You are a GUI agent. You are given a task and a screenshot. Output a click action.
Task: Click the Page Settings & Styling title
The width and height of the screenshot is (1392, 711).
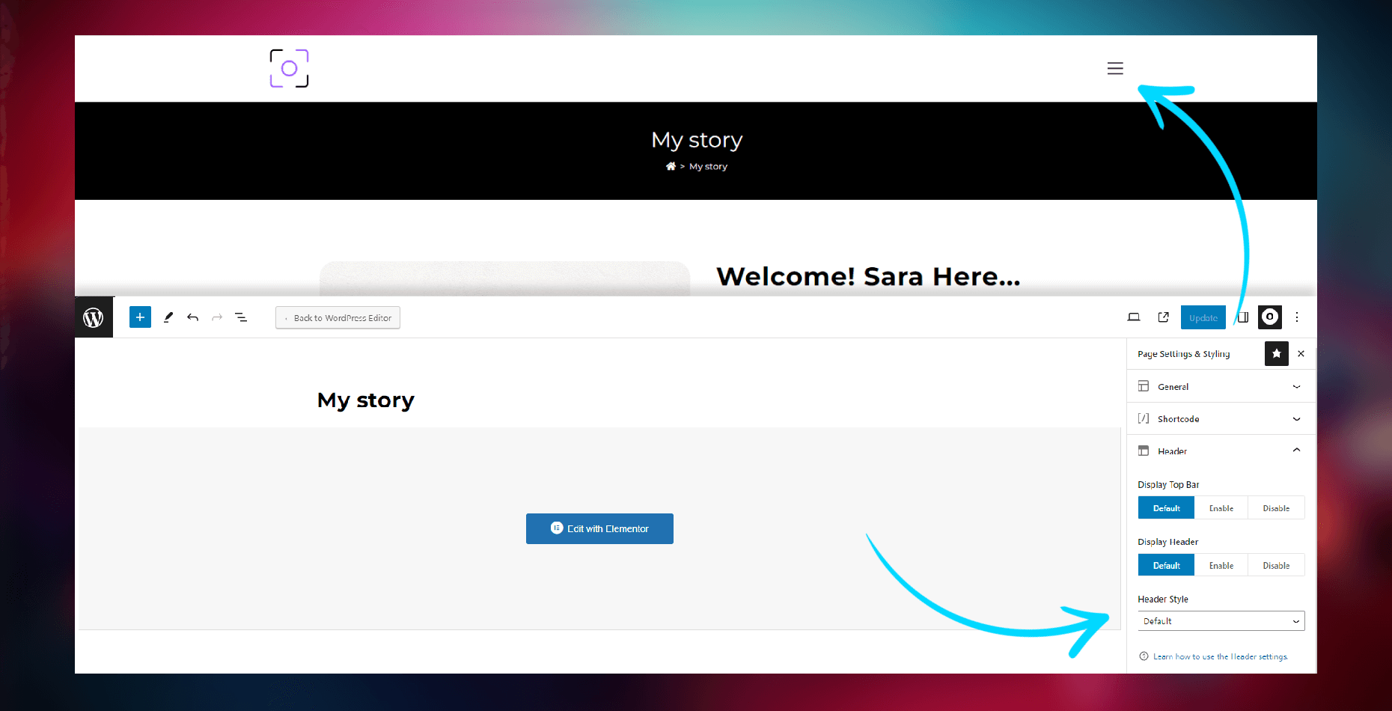tap(1183, 354)
